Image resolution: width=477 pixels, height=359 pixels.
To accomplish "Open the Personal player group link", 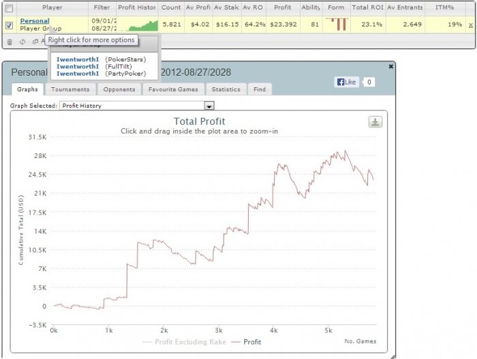I will pyautogui.click(x=34, y=21).
